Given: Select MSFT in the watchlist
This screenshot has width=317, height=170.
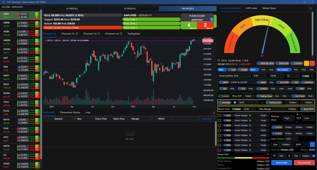Looking at the screenshot, I should [20, 77].
